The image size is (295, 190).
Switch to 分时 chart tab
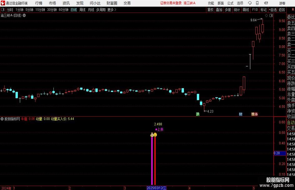(x=10, y=10)
